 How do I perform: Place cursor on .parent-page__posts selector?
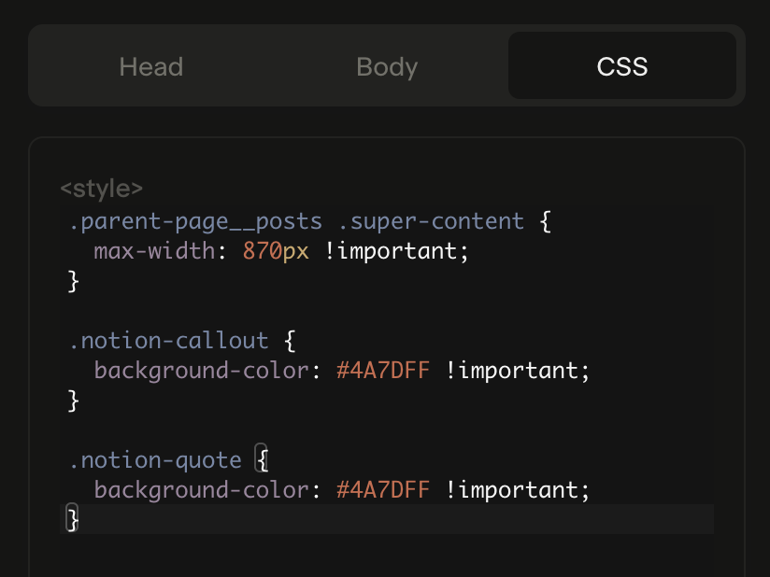[195, 221]
